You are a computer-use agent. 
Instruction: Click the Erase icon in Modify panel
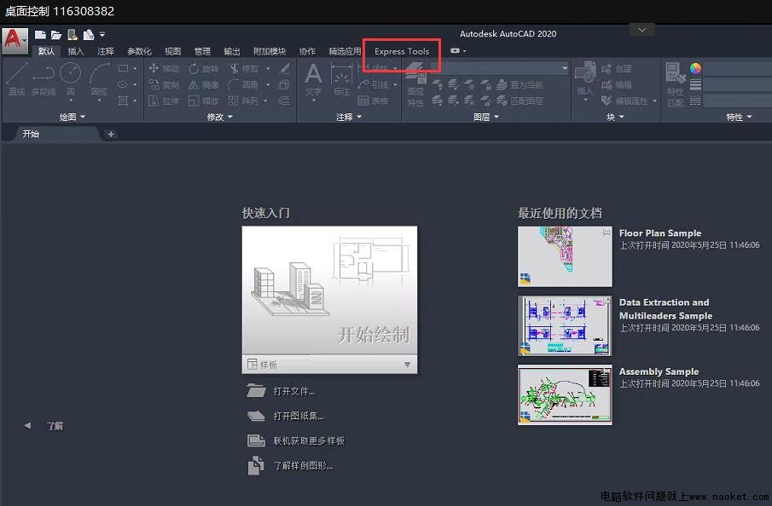(x=284, y=68)
